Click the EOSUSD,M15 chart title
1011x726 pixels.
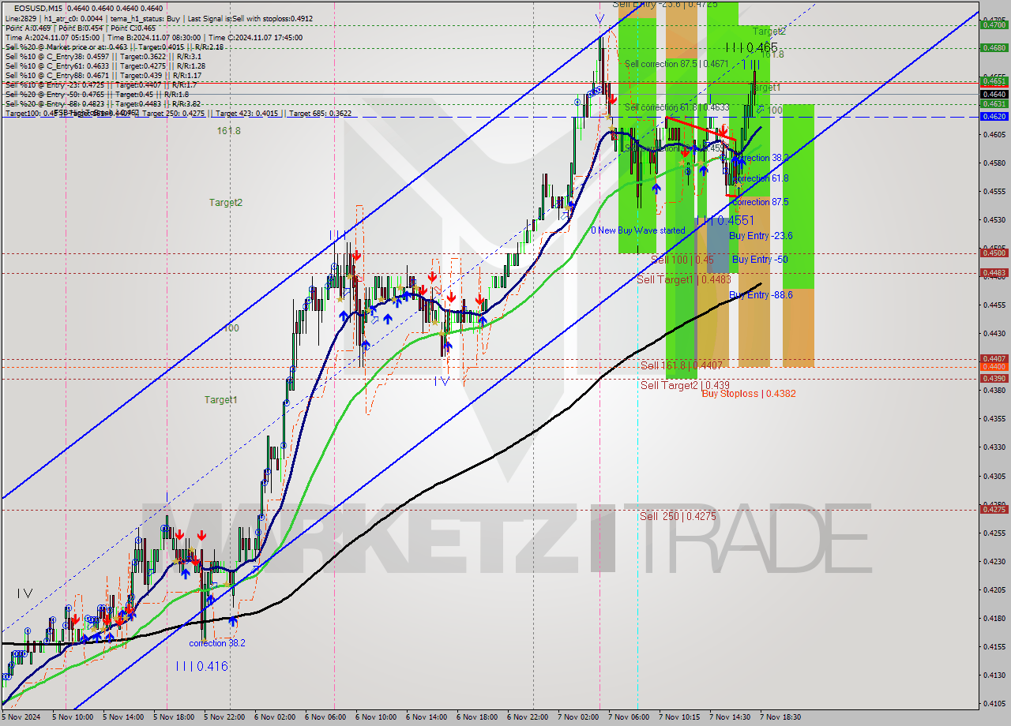coord(39,8)
